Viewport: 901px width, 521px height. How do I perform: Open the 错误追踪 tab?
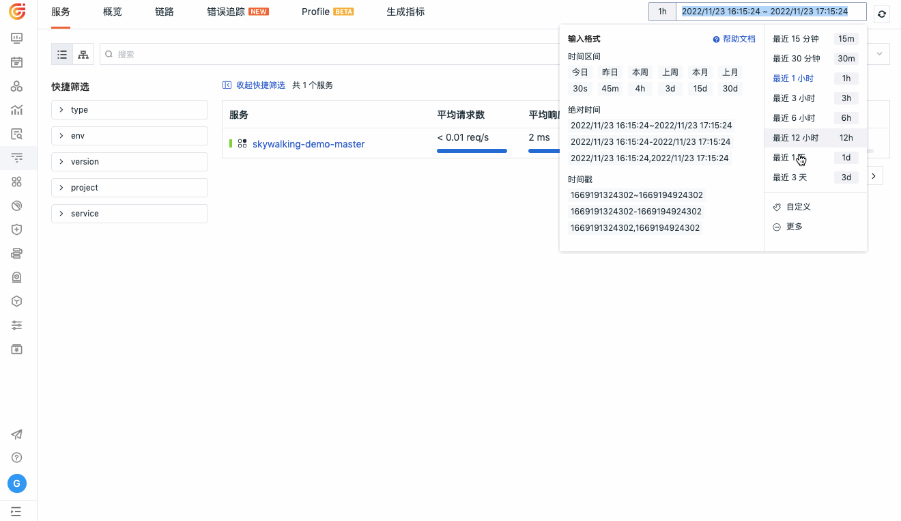tap(226, 12)
